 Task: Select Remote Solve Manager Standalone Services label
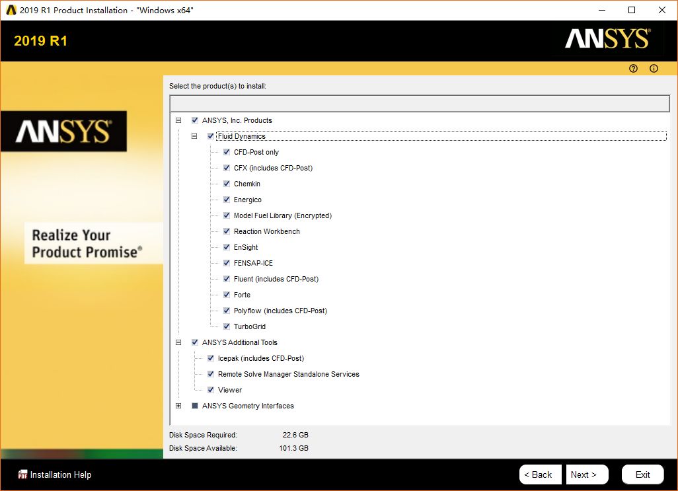pos(288,374)
